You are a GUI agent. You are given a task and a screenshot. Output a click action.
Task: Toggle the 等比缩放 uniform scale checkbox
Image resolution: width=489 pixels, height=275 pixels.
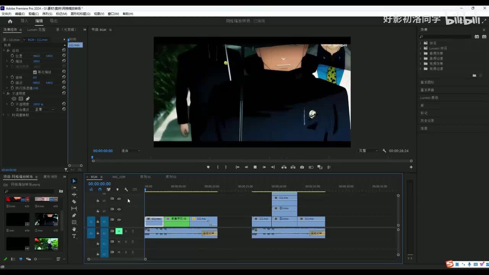tap(35, 72)
